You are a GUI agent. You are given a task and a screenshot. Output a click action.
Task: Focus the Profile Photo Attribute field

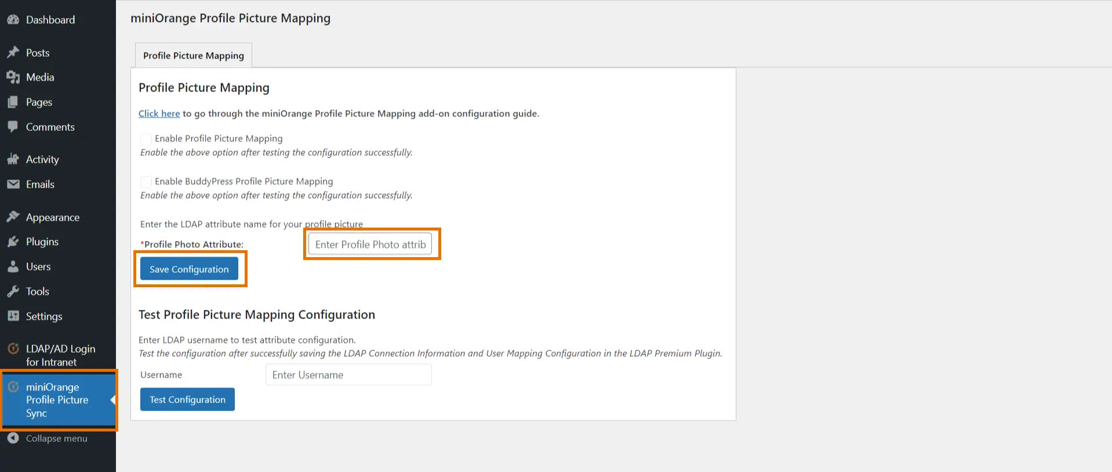(370, 244)
